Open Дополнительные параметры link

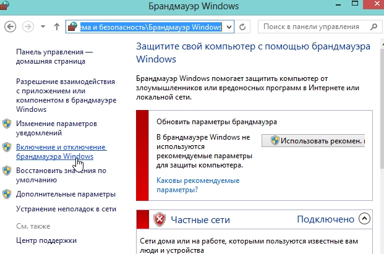tap(66, 194)
